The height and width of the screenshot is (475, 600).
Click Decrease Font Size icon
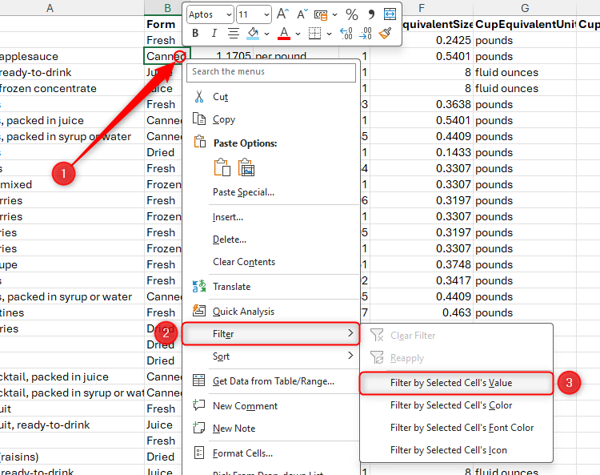pyautogui.click(x=302, y=14)
